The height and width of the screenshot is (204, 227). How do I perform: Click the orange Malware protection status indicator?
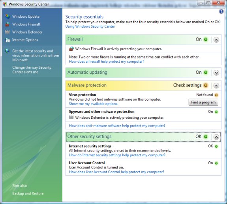tap(206, 85)
